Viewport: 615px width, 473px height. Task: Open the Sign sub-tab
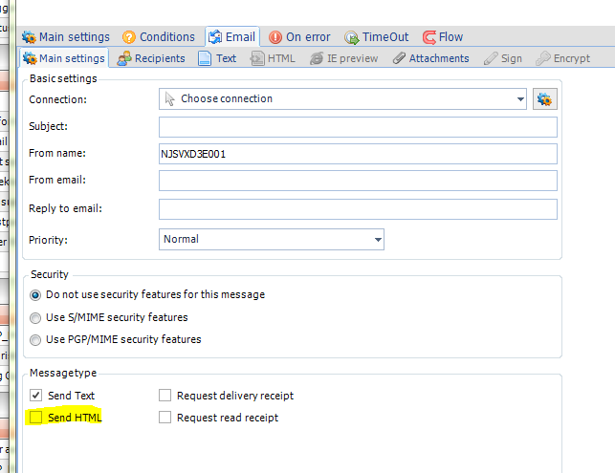tap(503, 58)
